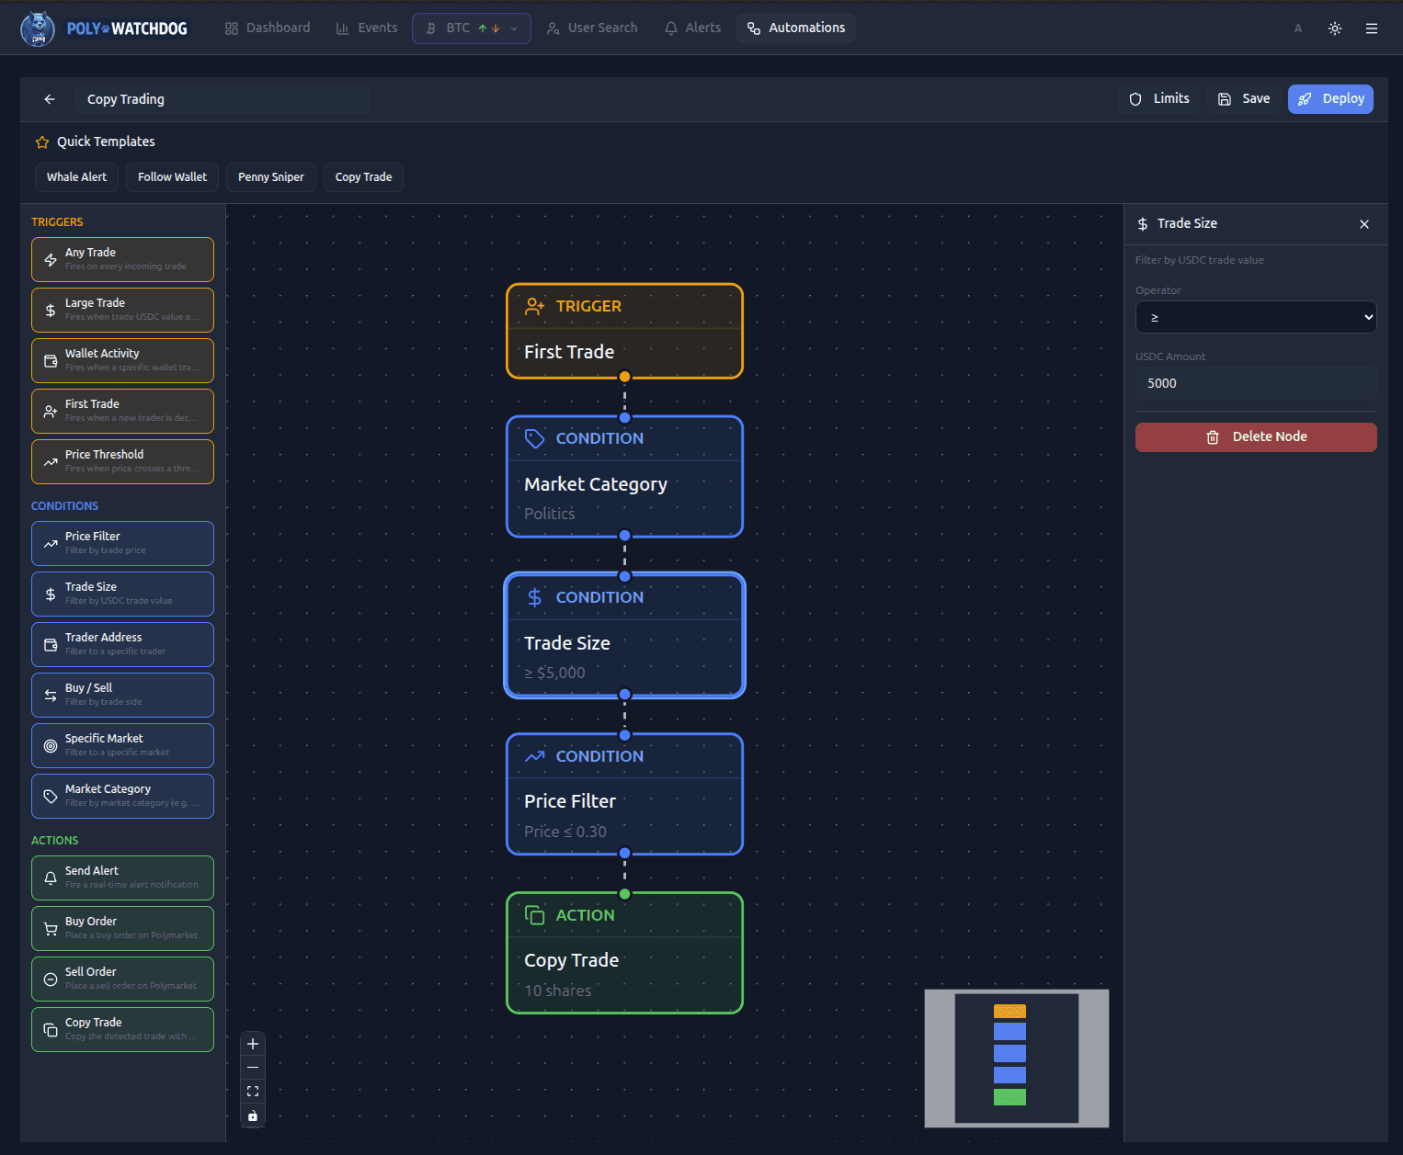Select the Price Threshold trigger block
This screenshot has height=1155, width=1403.
tap(122, 462)
